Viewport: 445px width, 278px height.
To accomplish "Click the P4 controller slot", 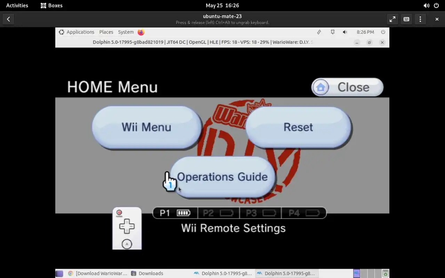I will coord(304,213).
